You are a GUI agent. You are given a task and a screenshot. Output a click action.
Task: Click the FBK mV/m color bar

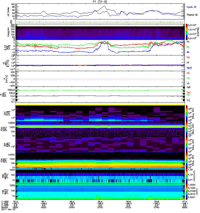point(187,176)
